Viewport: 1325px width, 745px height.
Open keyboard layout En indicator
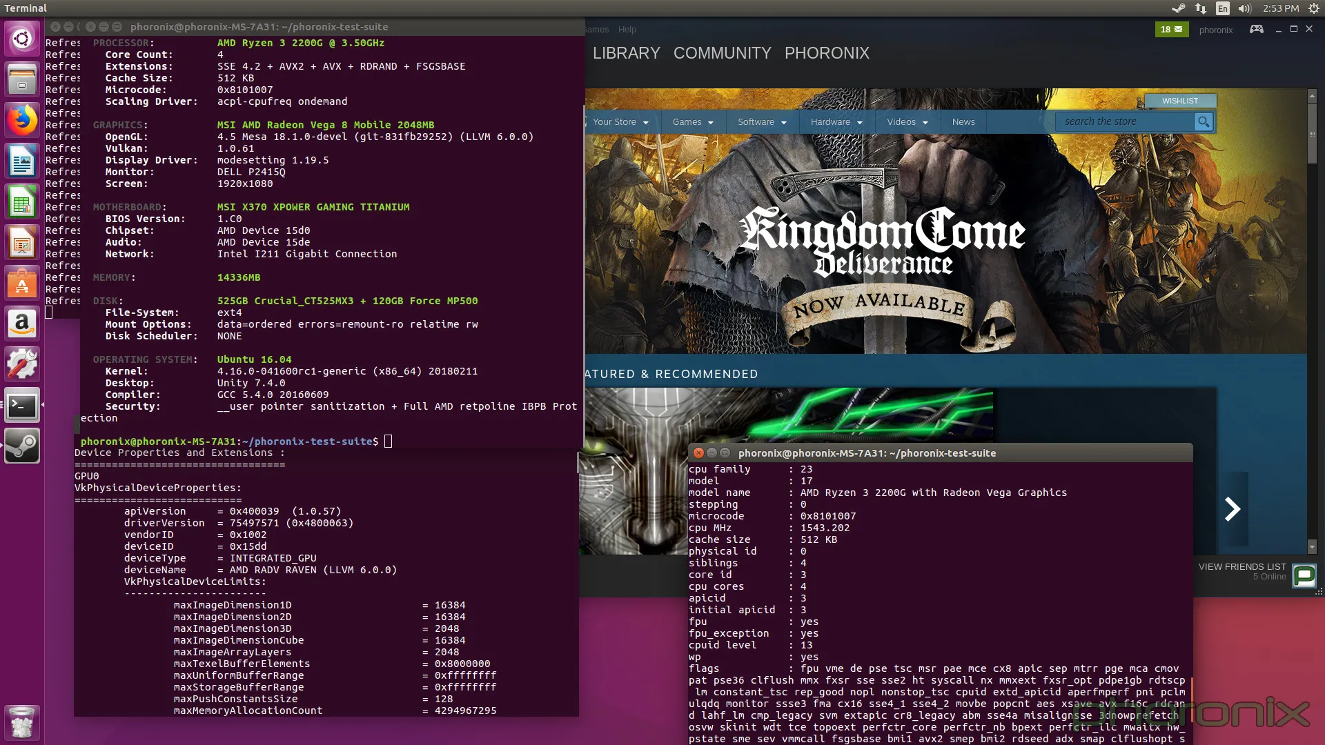click(x=1223, y=8)
